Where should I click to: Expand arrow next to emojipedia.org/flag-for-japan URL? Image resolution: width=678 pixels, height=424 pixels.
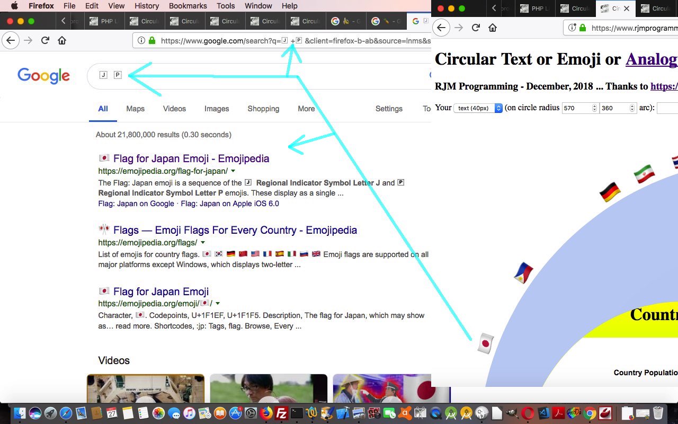pyautogui.click(x=233, y=171)
